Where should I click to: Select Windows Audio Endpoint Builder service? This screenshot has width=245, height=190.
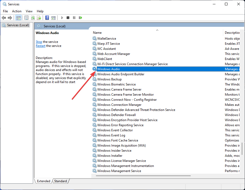[121, 74]
